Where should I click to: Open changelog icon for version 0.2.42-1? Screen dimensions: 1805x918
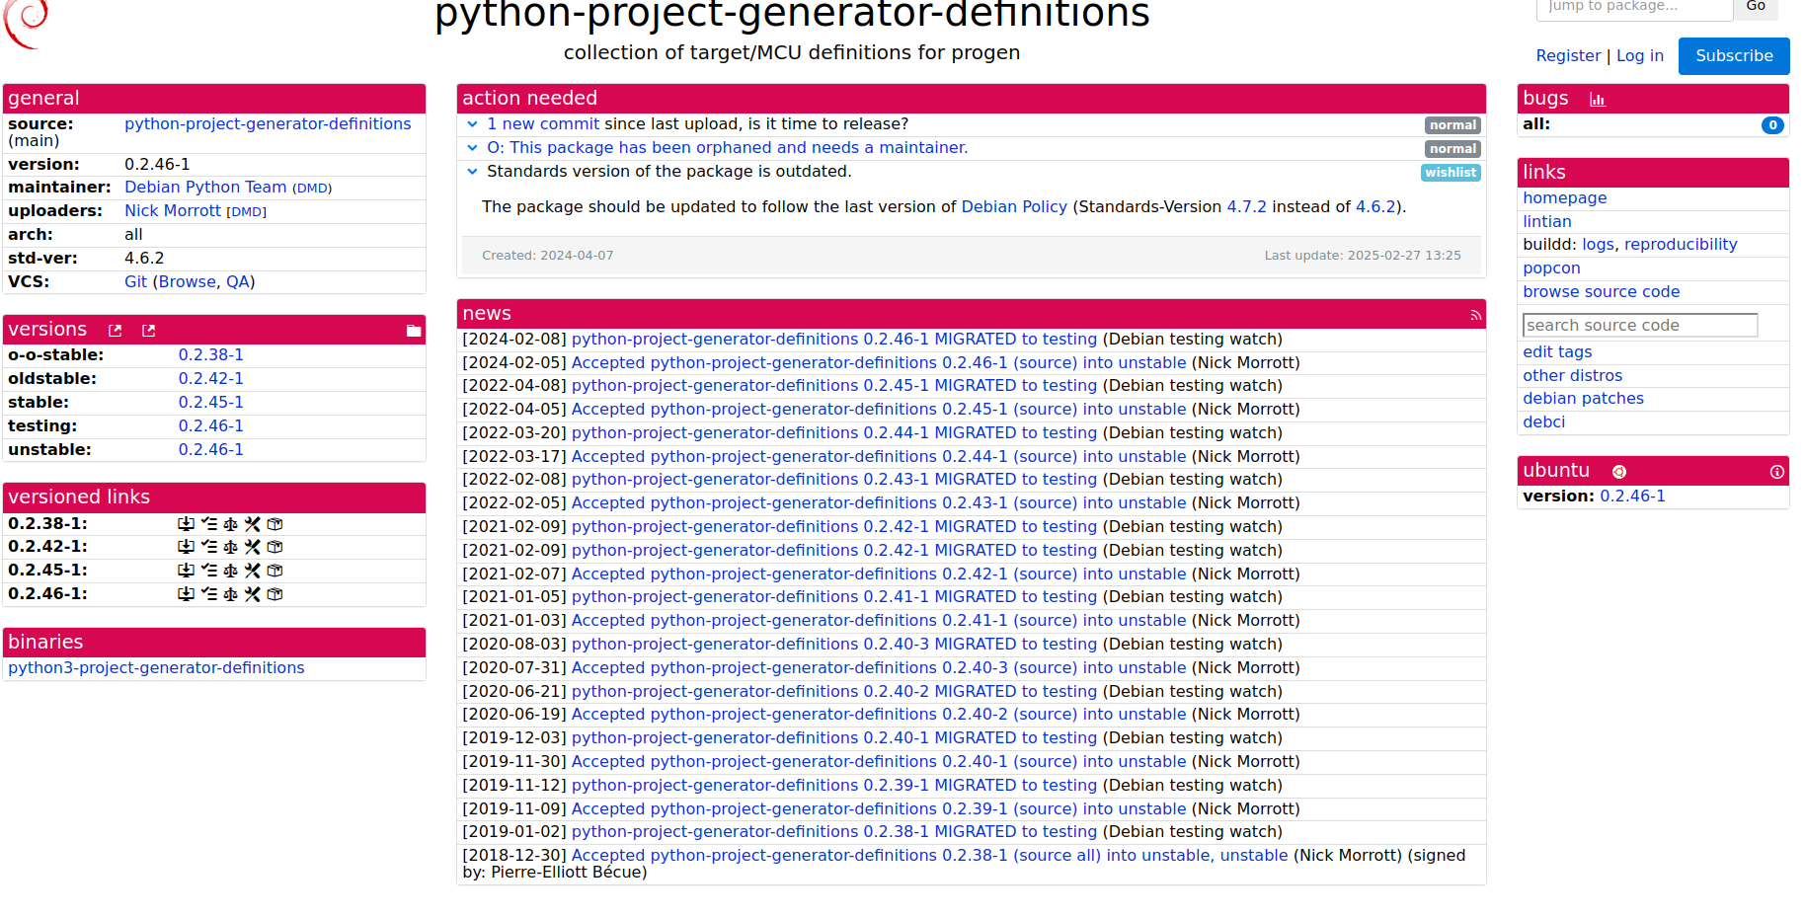[x=208, y=547]
